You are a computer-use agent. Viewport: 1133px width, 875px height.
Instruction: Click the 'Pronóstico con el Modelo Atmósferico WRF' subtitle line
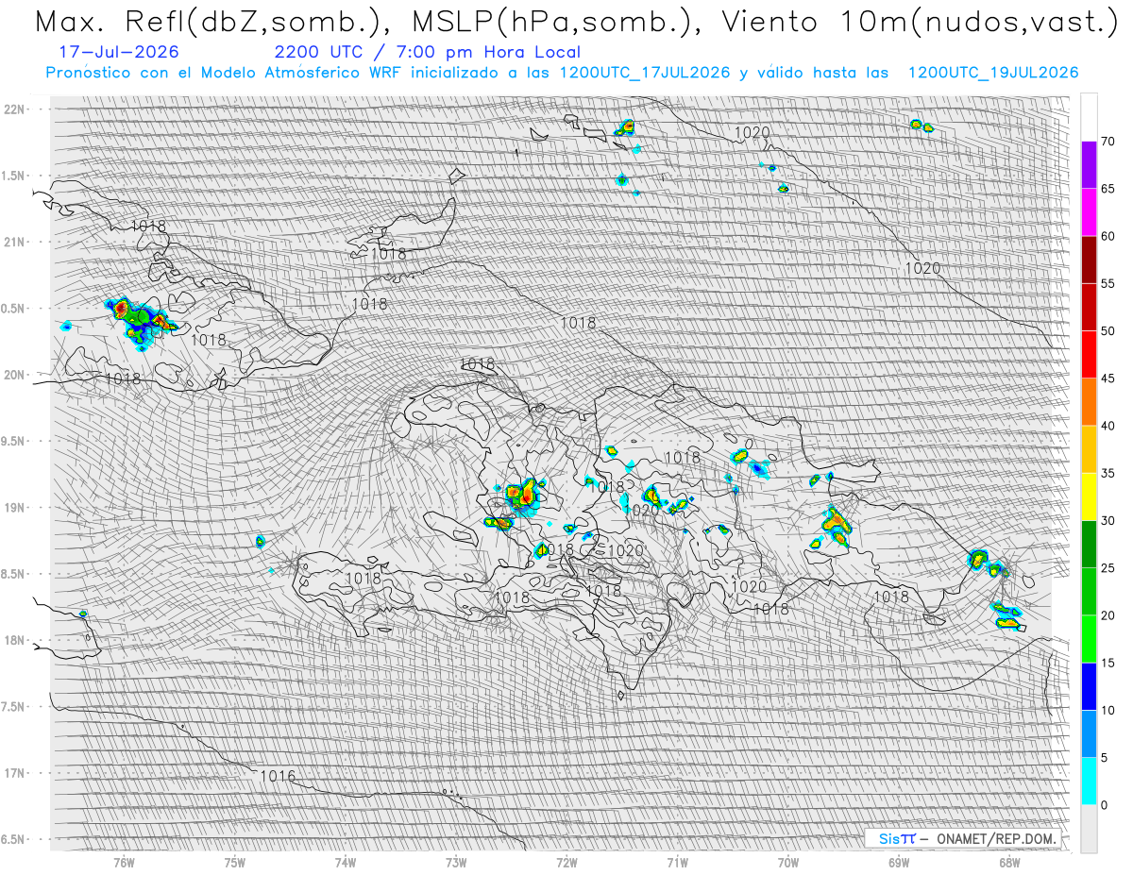tap(563, 73)
